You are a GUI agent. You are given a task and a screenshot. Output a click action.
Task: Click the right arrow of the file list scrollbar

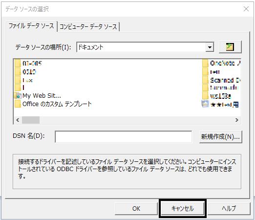click(237, 120)
